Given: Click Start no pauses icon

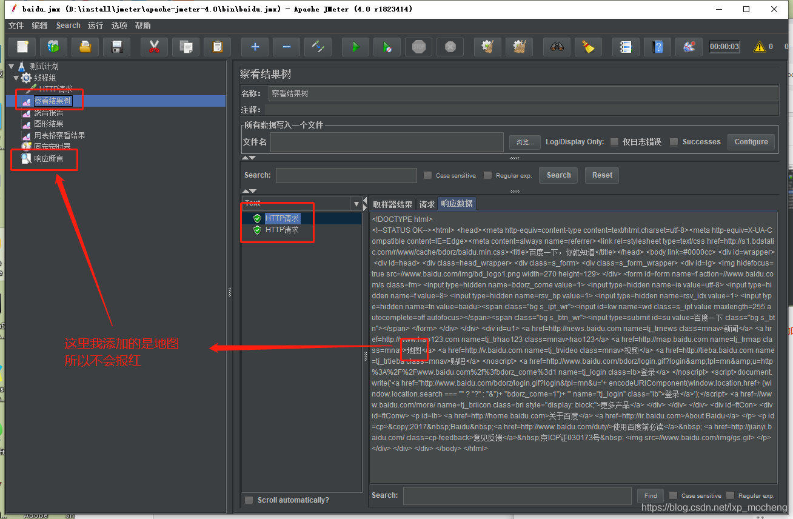Looking at the screenshot, I should pos(387,47).
